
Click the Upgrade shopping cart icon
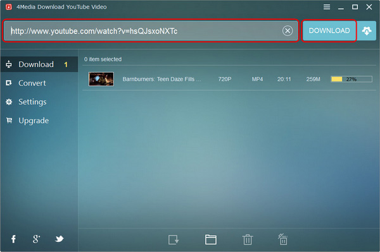(9, 121)
